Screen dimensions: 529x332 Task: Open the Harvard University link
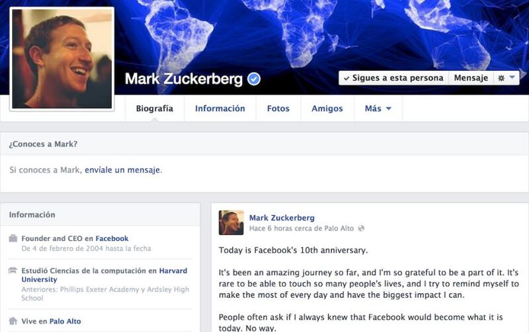coord(104,275)
